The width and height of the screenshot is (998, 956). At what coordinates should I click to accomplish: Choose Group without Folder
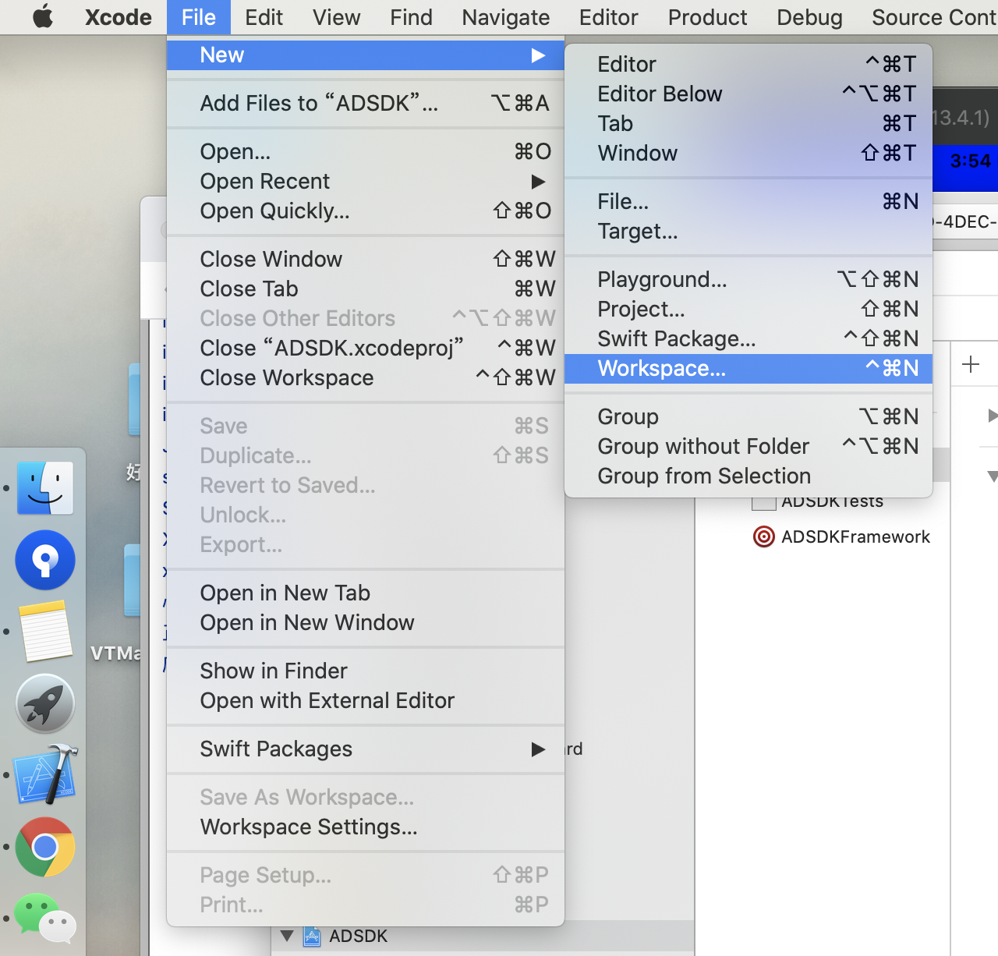748,447
